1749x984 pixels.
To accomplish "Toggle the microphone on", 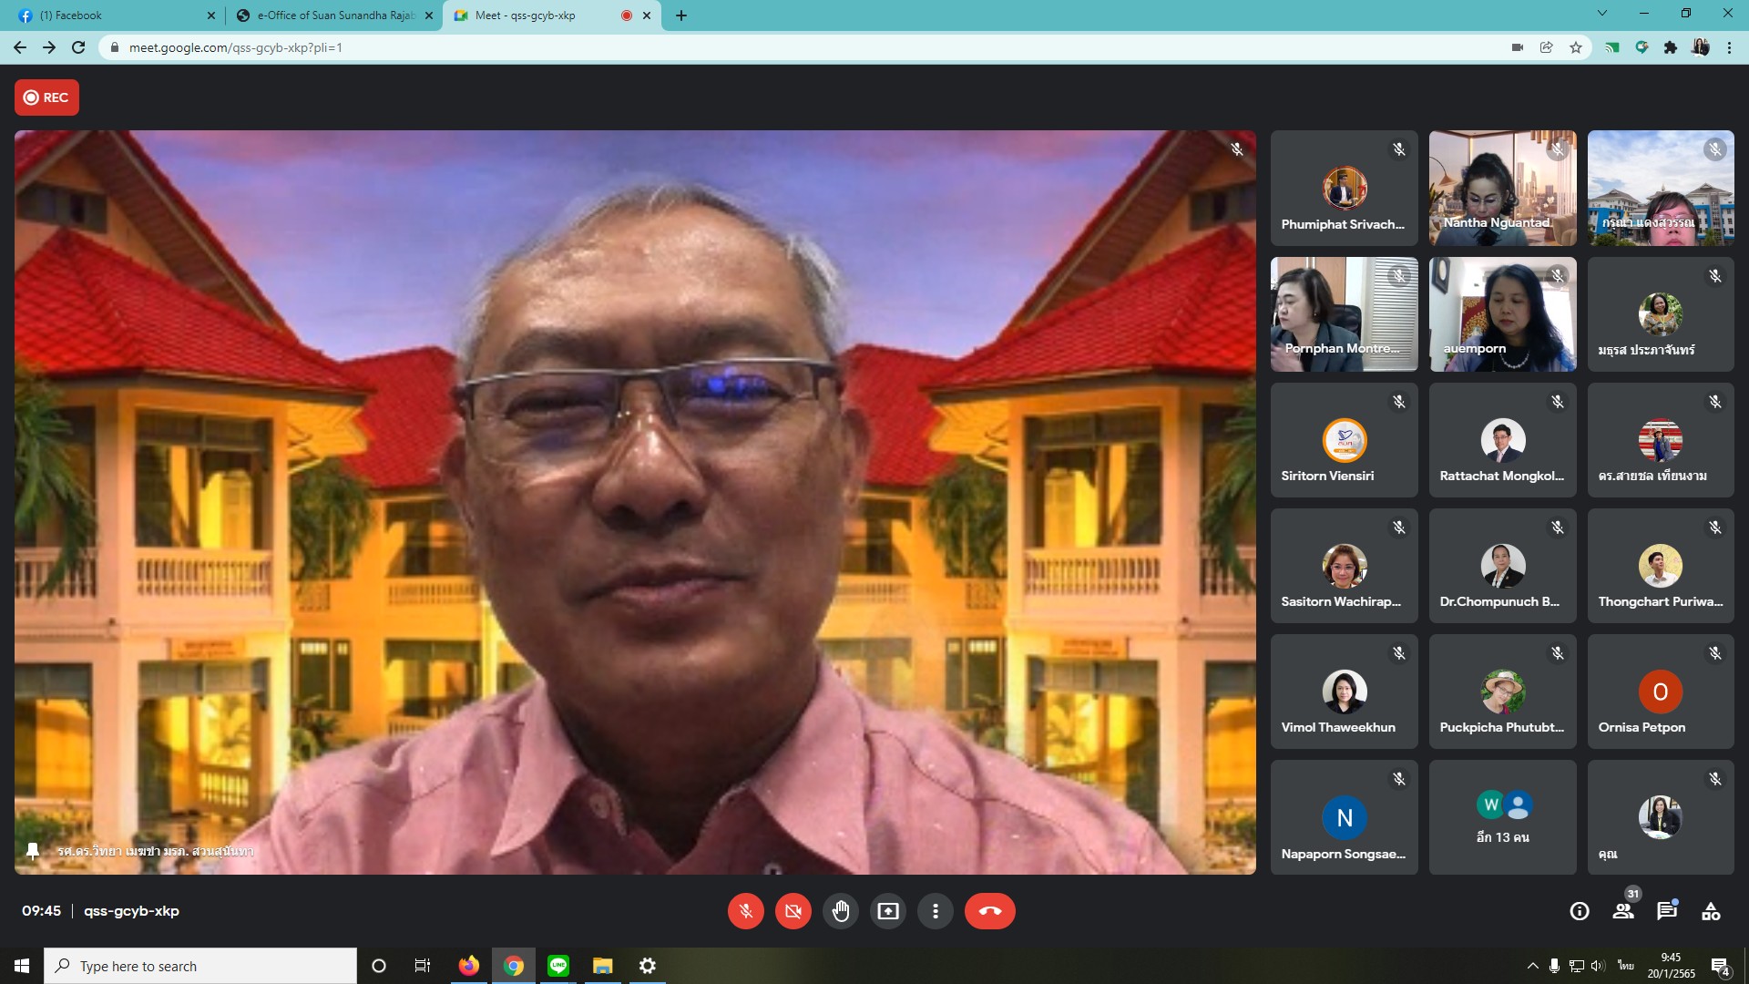I will [745, 911].
